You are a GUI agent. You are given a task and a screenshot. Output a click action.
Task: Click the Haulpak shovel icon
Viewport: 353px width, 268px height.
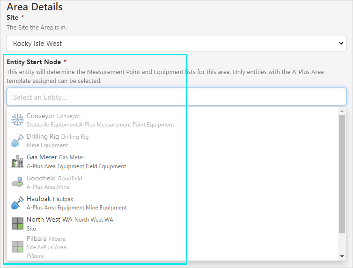pos(17,203)
